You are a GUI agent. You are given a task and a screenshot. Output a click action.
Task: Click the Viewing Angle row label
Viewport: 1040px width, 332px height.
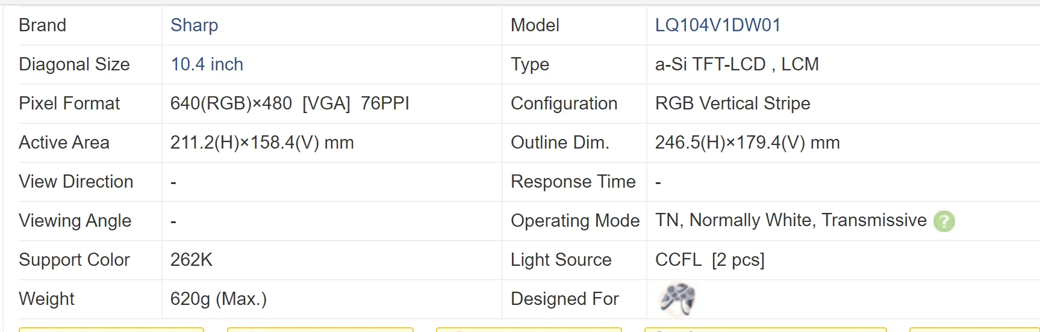75,221
